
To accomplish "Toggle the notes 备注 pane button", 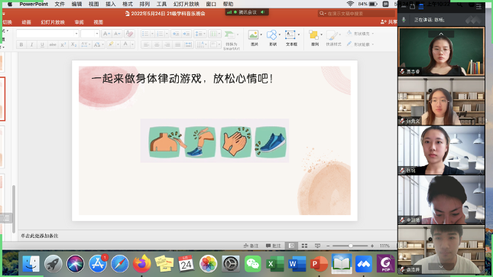I will coord(251,246).
